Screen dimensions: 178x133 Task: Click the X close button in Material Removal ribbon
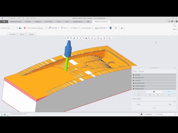[122, 28]
